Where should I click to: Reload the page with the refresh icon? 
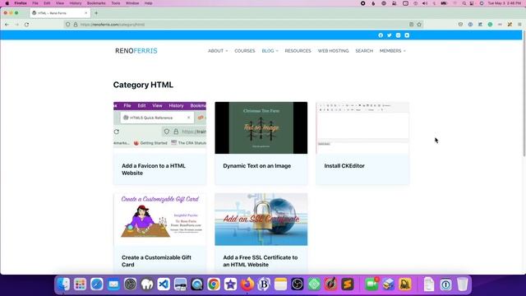[26, 25]
